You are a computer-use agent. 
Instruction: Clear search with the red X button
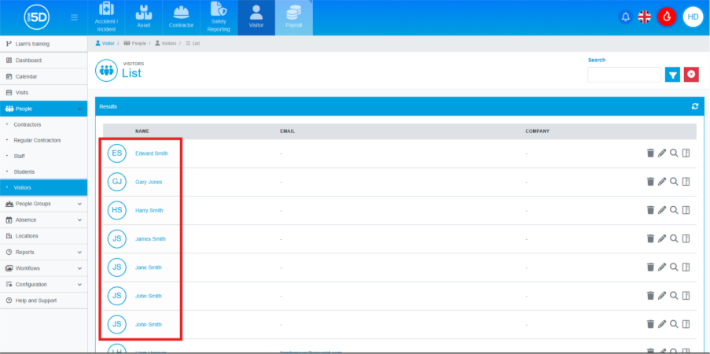coord(691,75)
